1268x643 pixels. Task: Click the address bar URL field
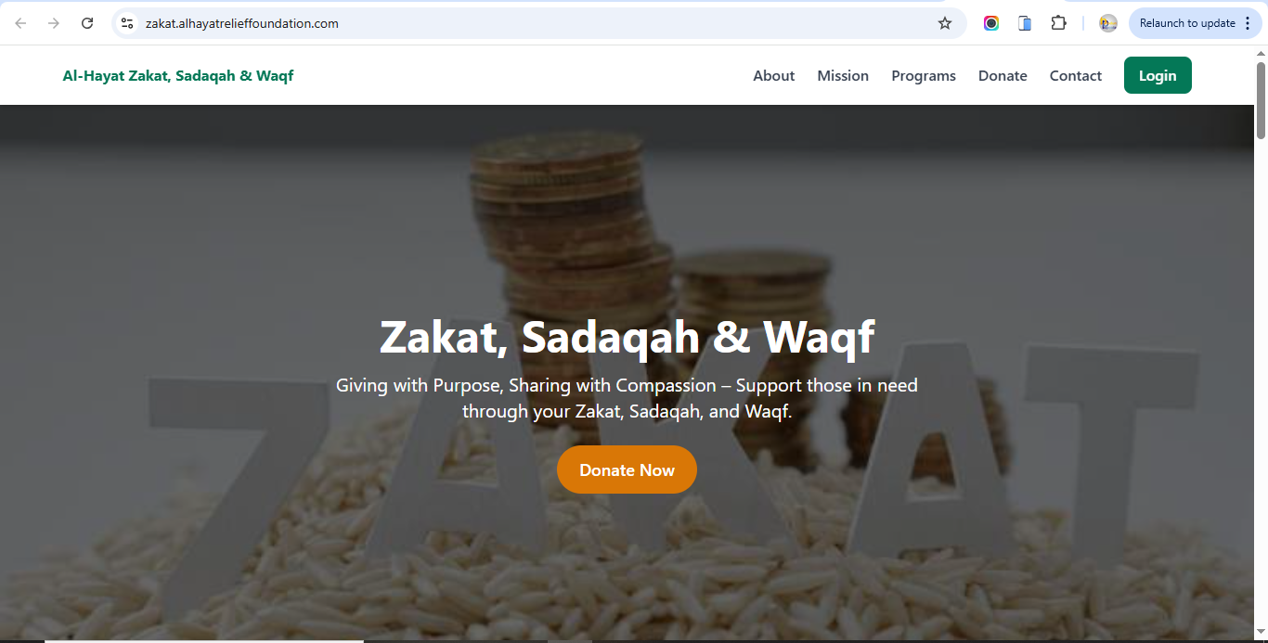[x=529, y=23]
